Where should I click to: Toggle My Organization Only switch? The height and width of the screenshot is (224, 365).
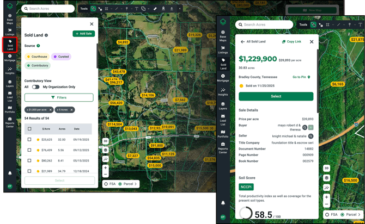coord(35,87)
